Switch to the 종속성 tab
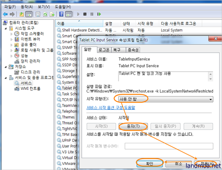The height and width of the screenshot is (170, 222). coord(133,50)
